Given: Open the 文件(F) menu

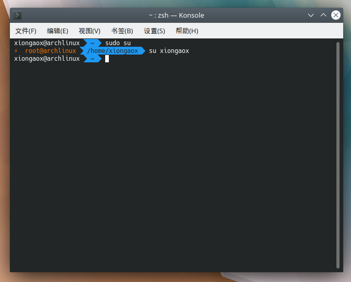Looking at the screenshot, I should [x=26, y=31].
